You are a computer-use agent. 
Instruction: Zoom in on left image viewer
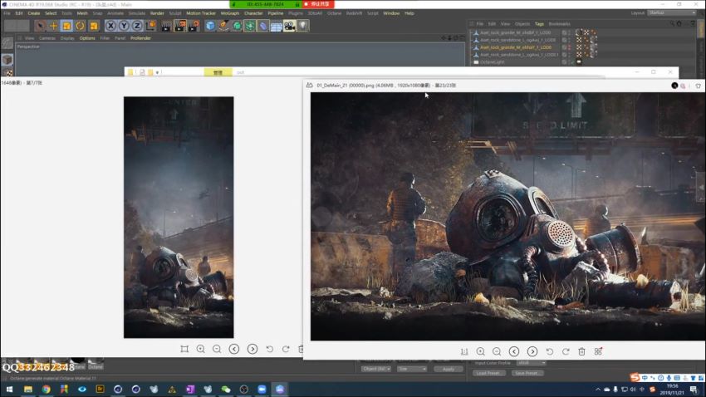(201, 349)
